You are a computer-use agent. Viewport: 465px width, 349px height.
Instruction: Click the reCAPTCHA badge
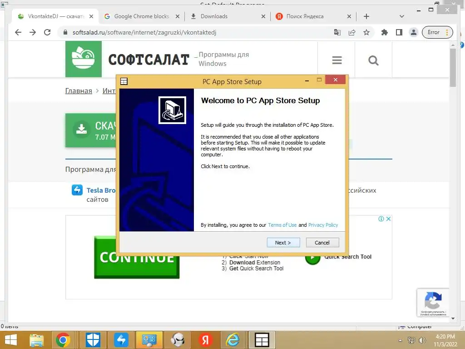tap(433, 303)
